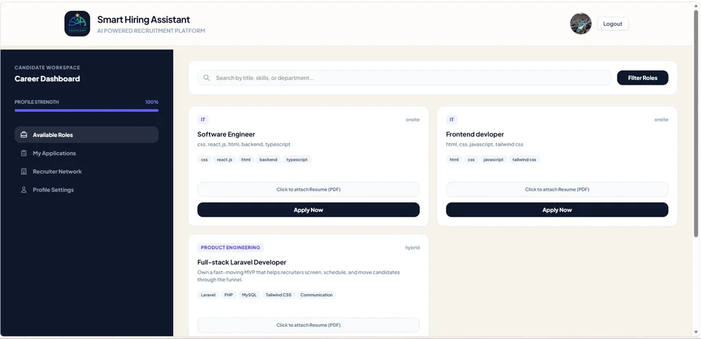Click the Laravel skill tag
Screen dimensions: 701x339
pos(208,295)
